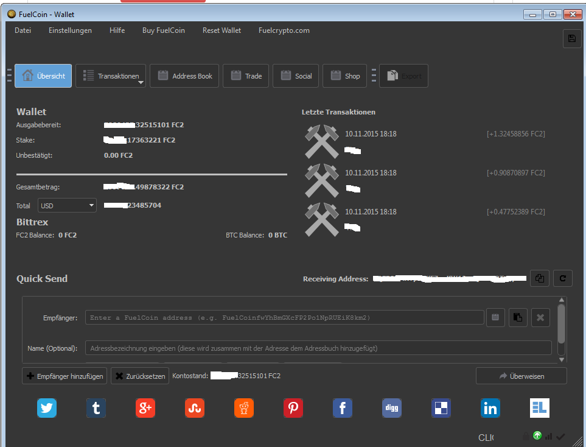
Task: Open the Datei menu
Action: tap(23, 30)
